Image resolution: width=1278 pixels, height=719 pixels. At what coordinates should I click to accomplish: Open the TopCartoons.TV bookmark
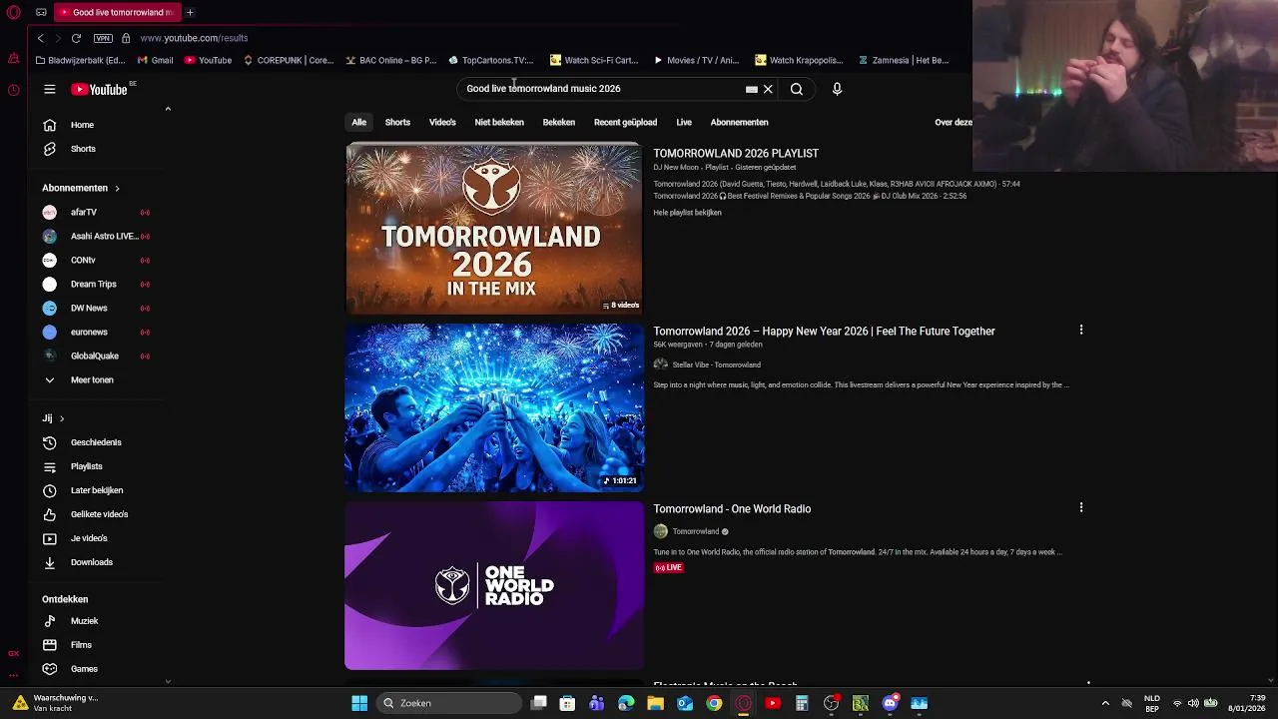pos(490,60)
